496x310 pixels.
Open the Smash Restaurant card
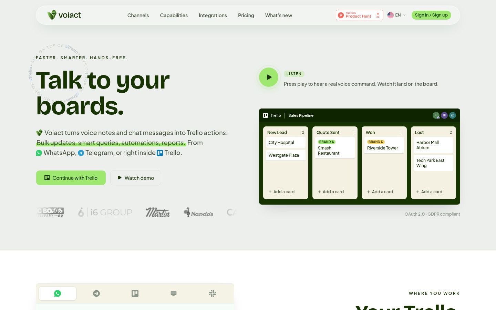click(335, 148)
